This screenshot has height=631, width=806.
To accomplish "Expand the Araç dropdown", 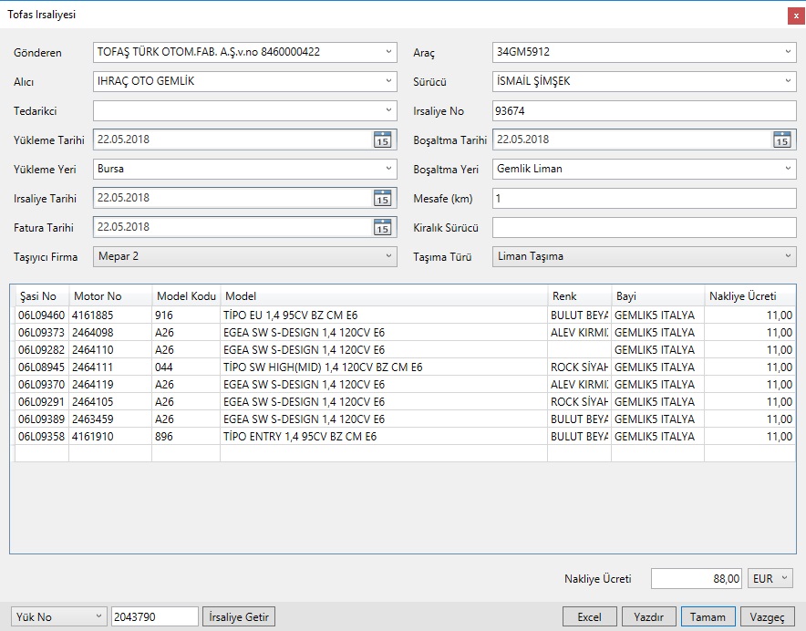I will [788, 52].
